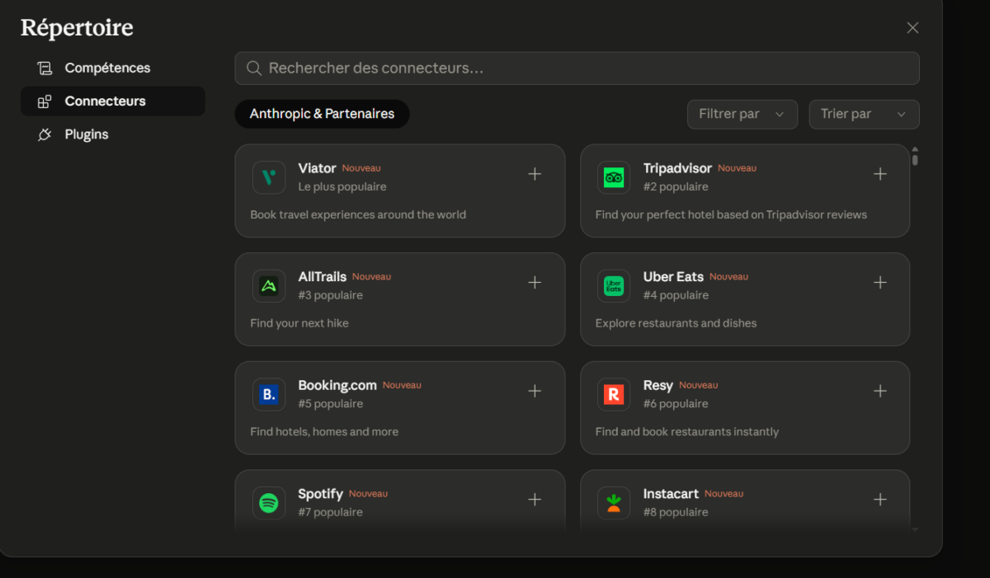Click the Resy connector icon
Viewport: 990px width, 578px height.
614,394
